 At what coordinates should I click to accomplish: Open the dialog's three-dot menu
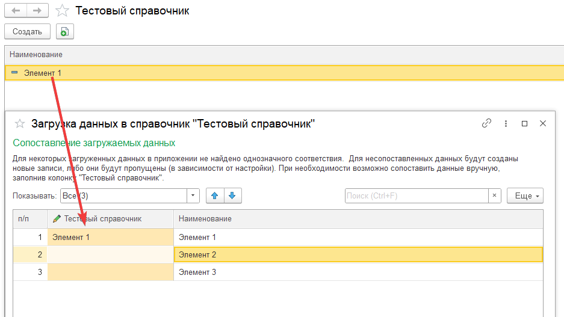tap(506, 123)
